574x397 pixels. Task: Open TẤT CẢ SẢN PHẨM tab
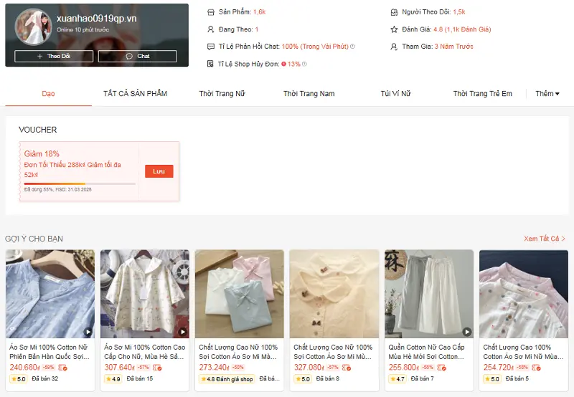click(x=135, y=94)
